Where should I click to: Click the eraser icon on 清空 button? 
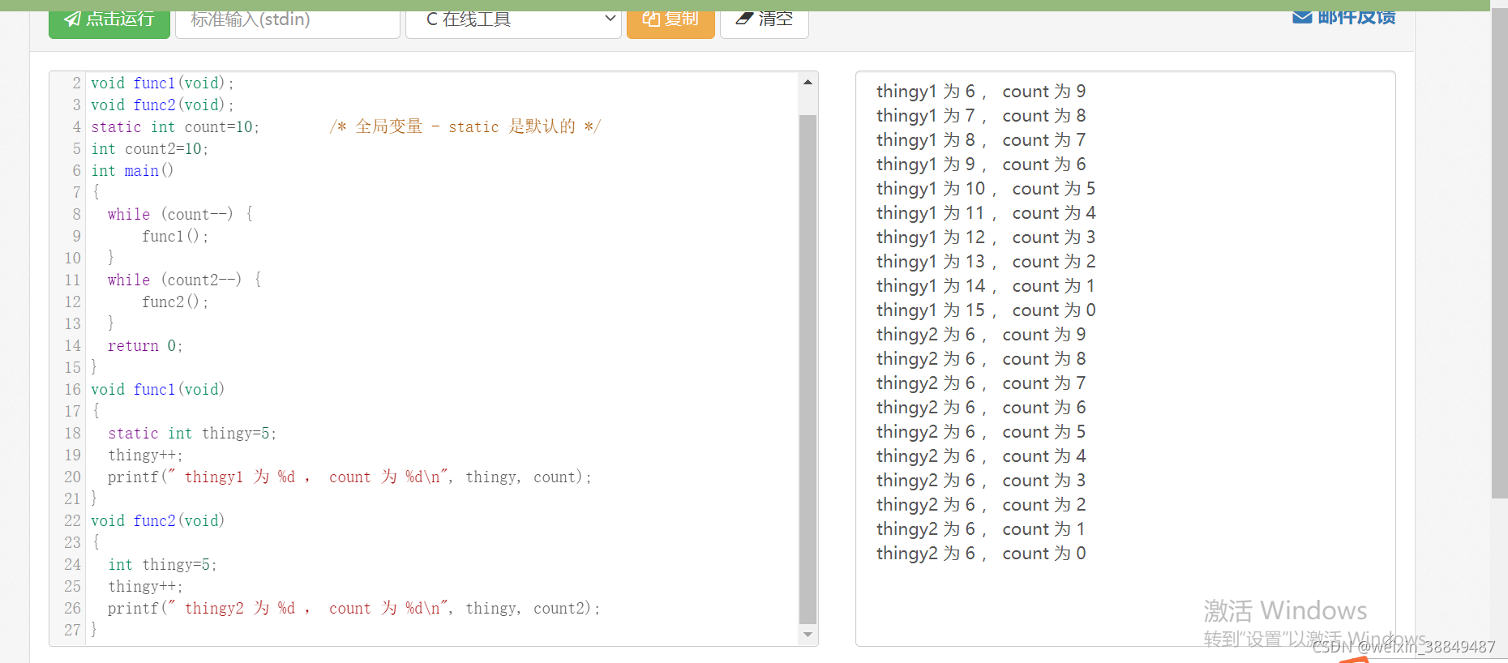(744, 19)
